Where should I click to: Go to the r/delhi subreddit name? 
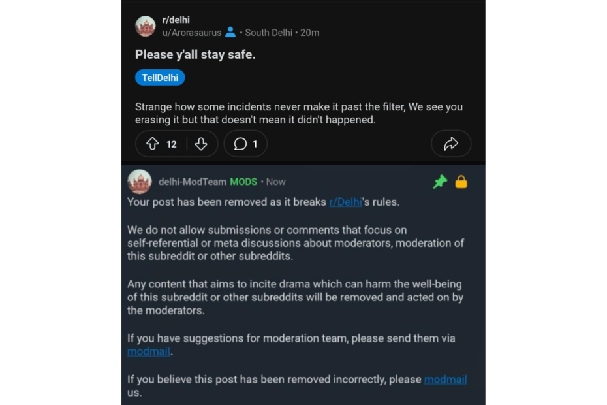click(x=176, y=20)
